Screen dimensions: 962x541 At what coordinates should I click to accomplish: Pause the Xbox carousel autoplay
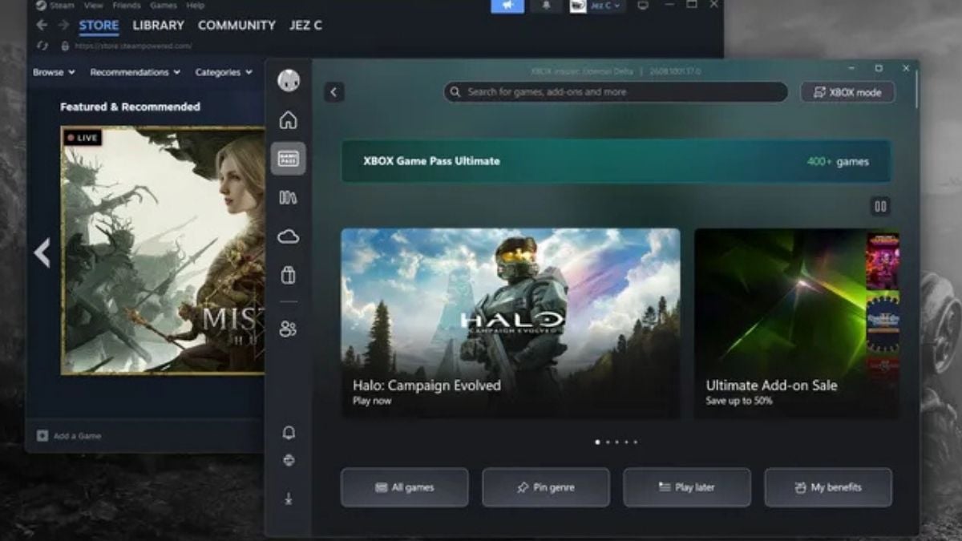click(880, 207)
